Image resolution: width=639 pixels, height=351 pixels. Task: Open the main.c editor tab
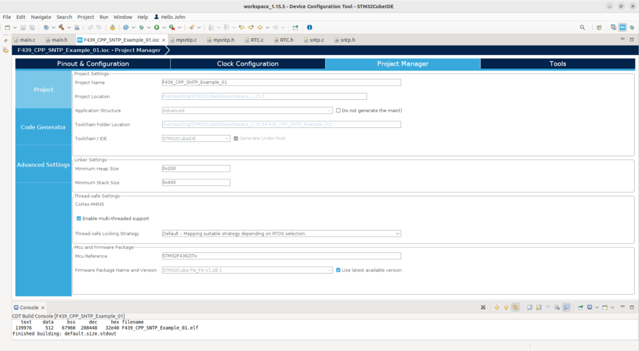tap(24, 40)
